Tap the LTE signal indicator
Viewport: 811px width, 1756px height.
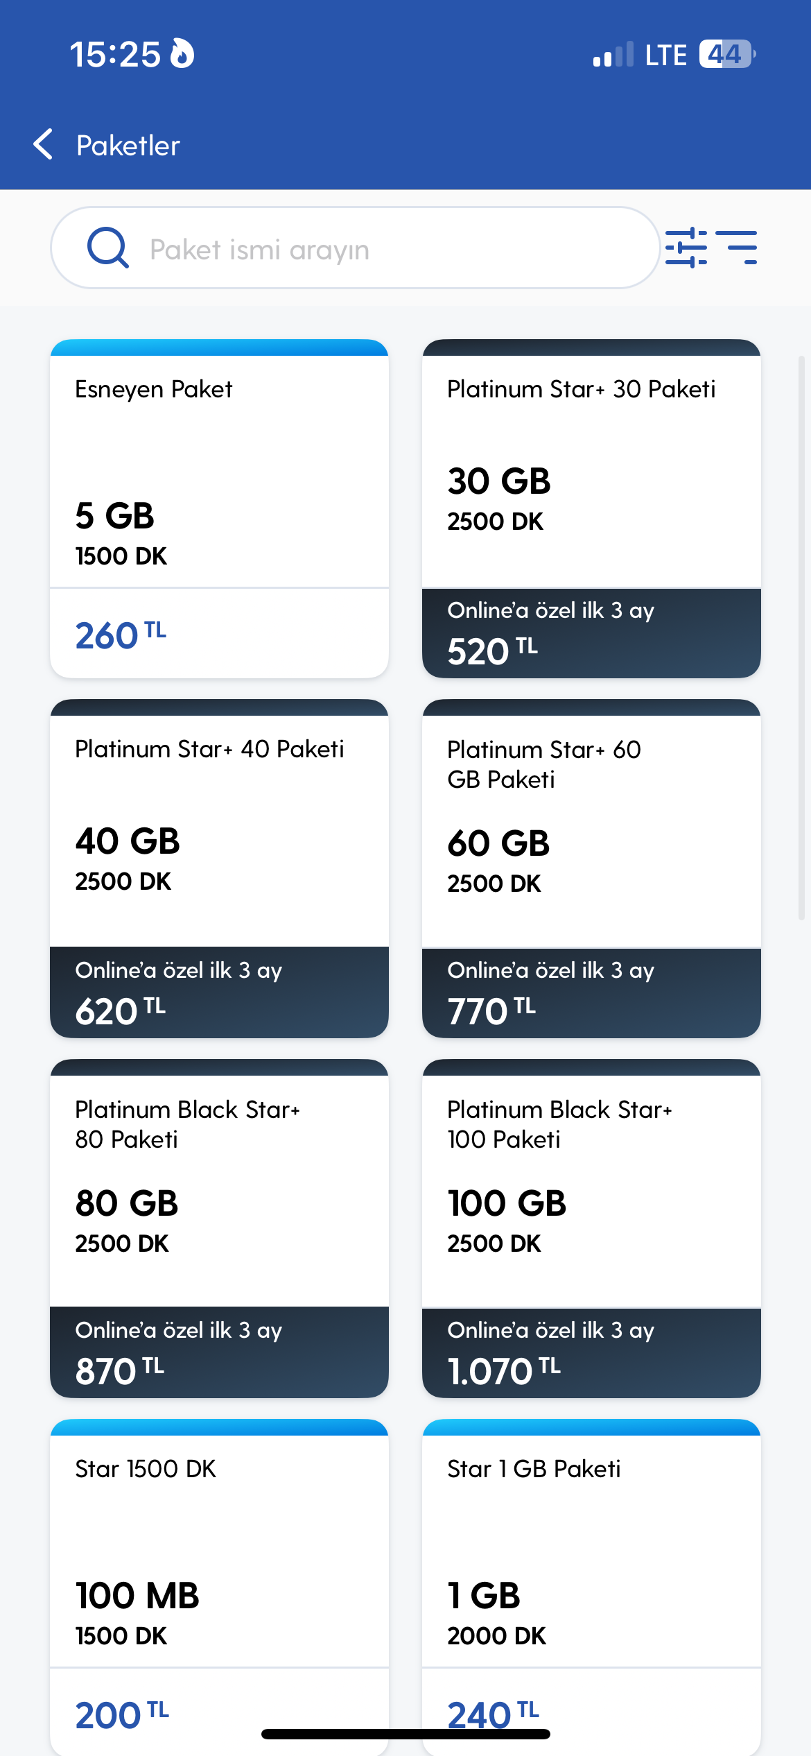[x=665, y=55]
